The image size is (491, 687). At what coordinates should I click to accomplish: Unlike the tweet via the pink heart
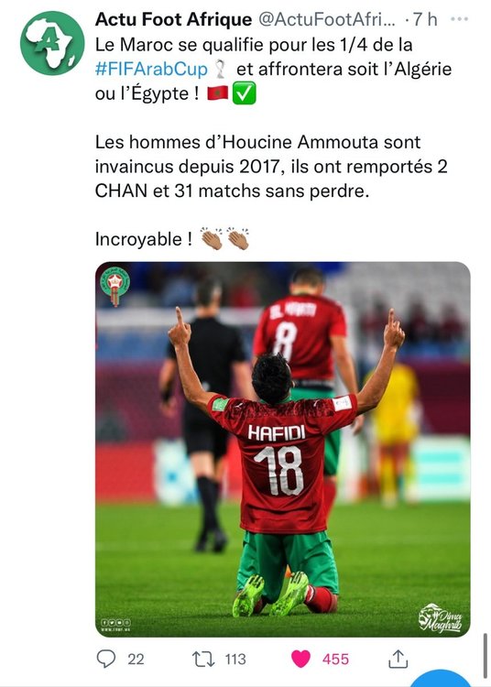(x=300, y=659)
